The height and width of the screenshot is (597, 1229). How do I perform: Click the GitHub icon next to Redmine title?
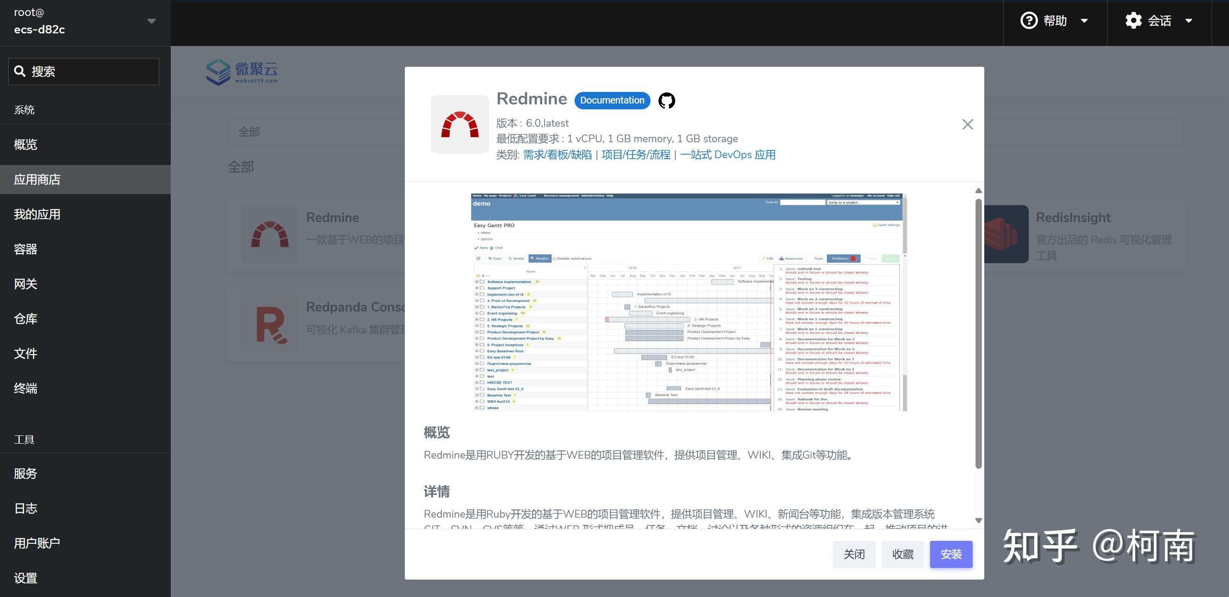(x=667, y=101)
